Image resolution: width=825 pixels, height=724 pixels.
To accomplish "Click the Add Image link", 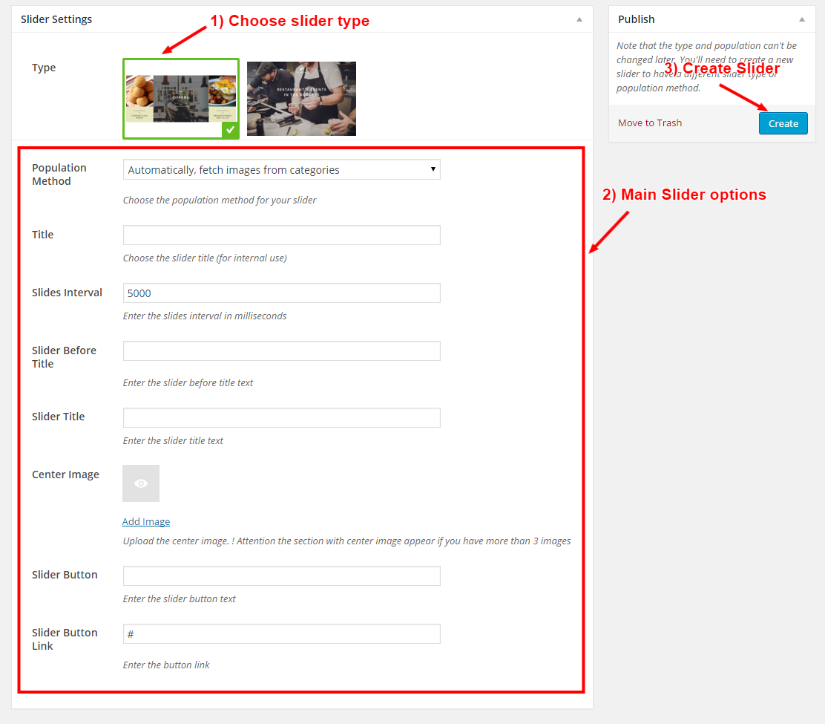I will [146, 521].
